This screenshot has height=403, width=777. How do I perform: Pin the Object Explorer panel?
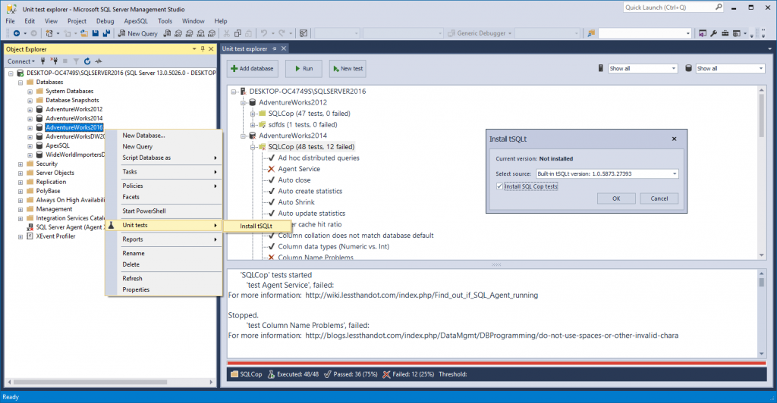pos(202,48)
